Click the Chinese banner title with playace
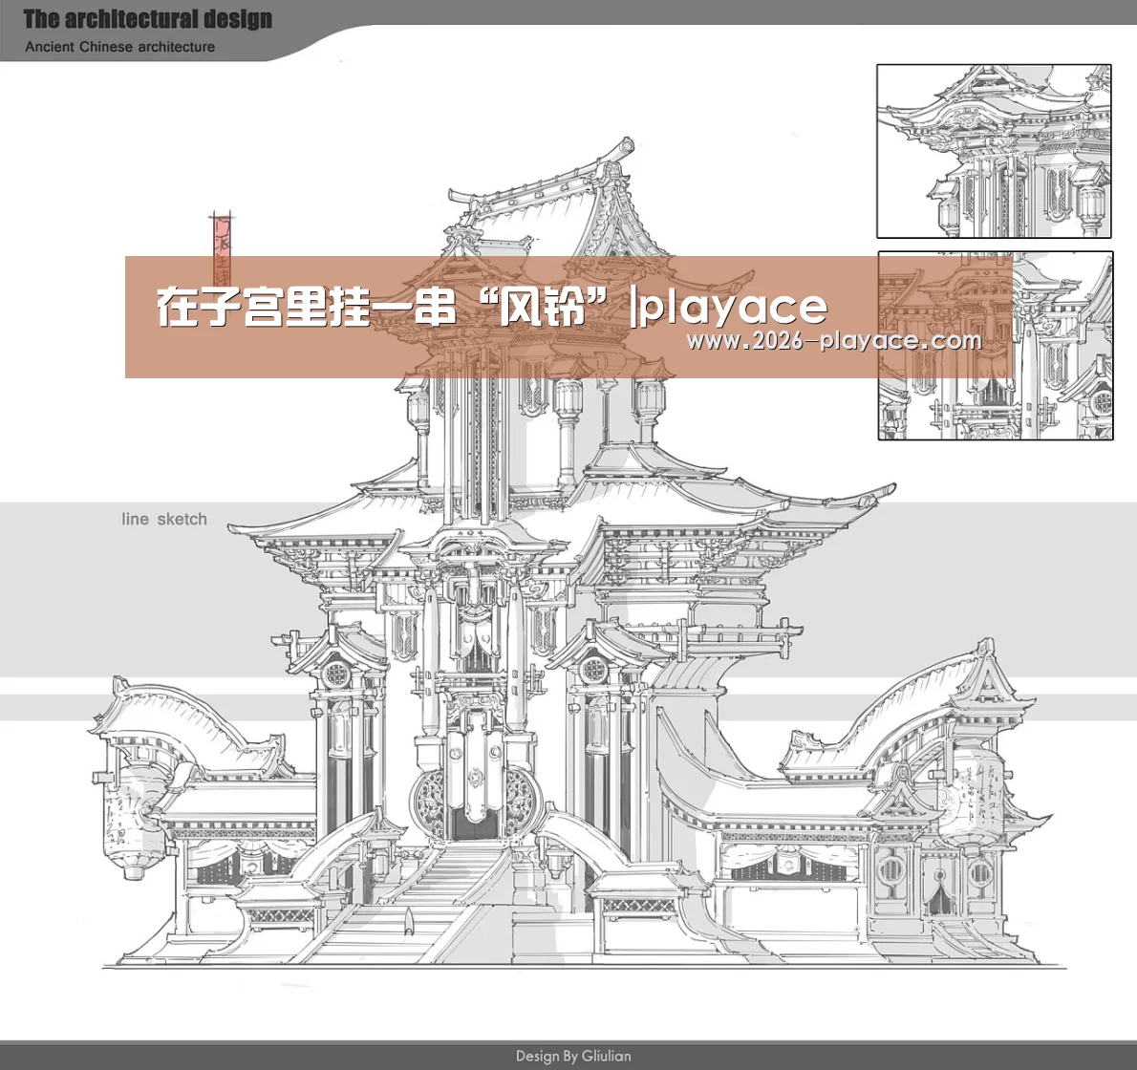Viewport: 1137px width, 1070px height. 492,308
